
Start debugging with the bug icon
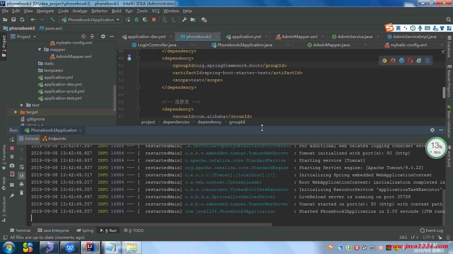136,20
